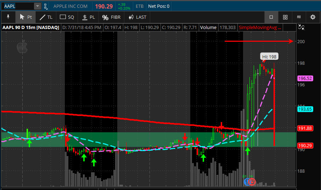Click the magenta 196.52 price label
Image resolution: width=321 pixels, height=190 pixels.
[x=305, y=78]
